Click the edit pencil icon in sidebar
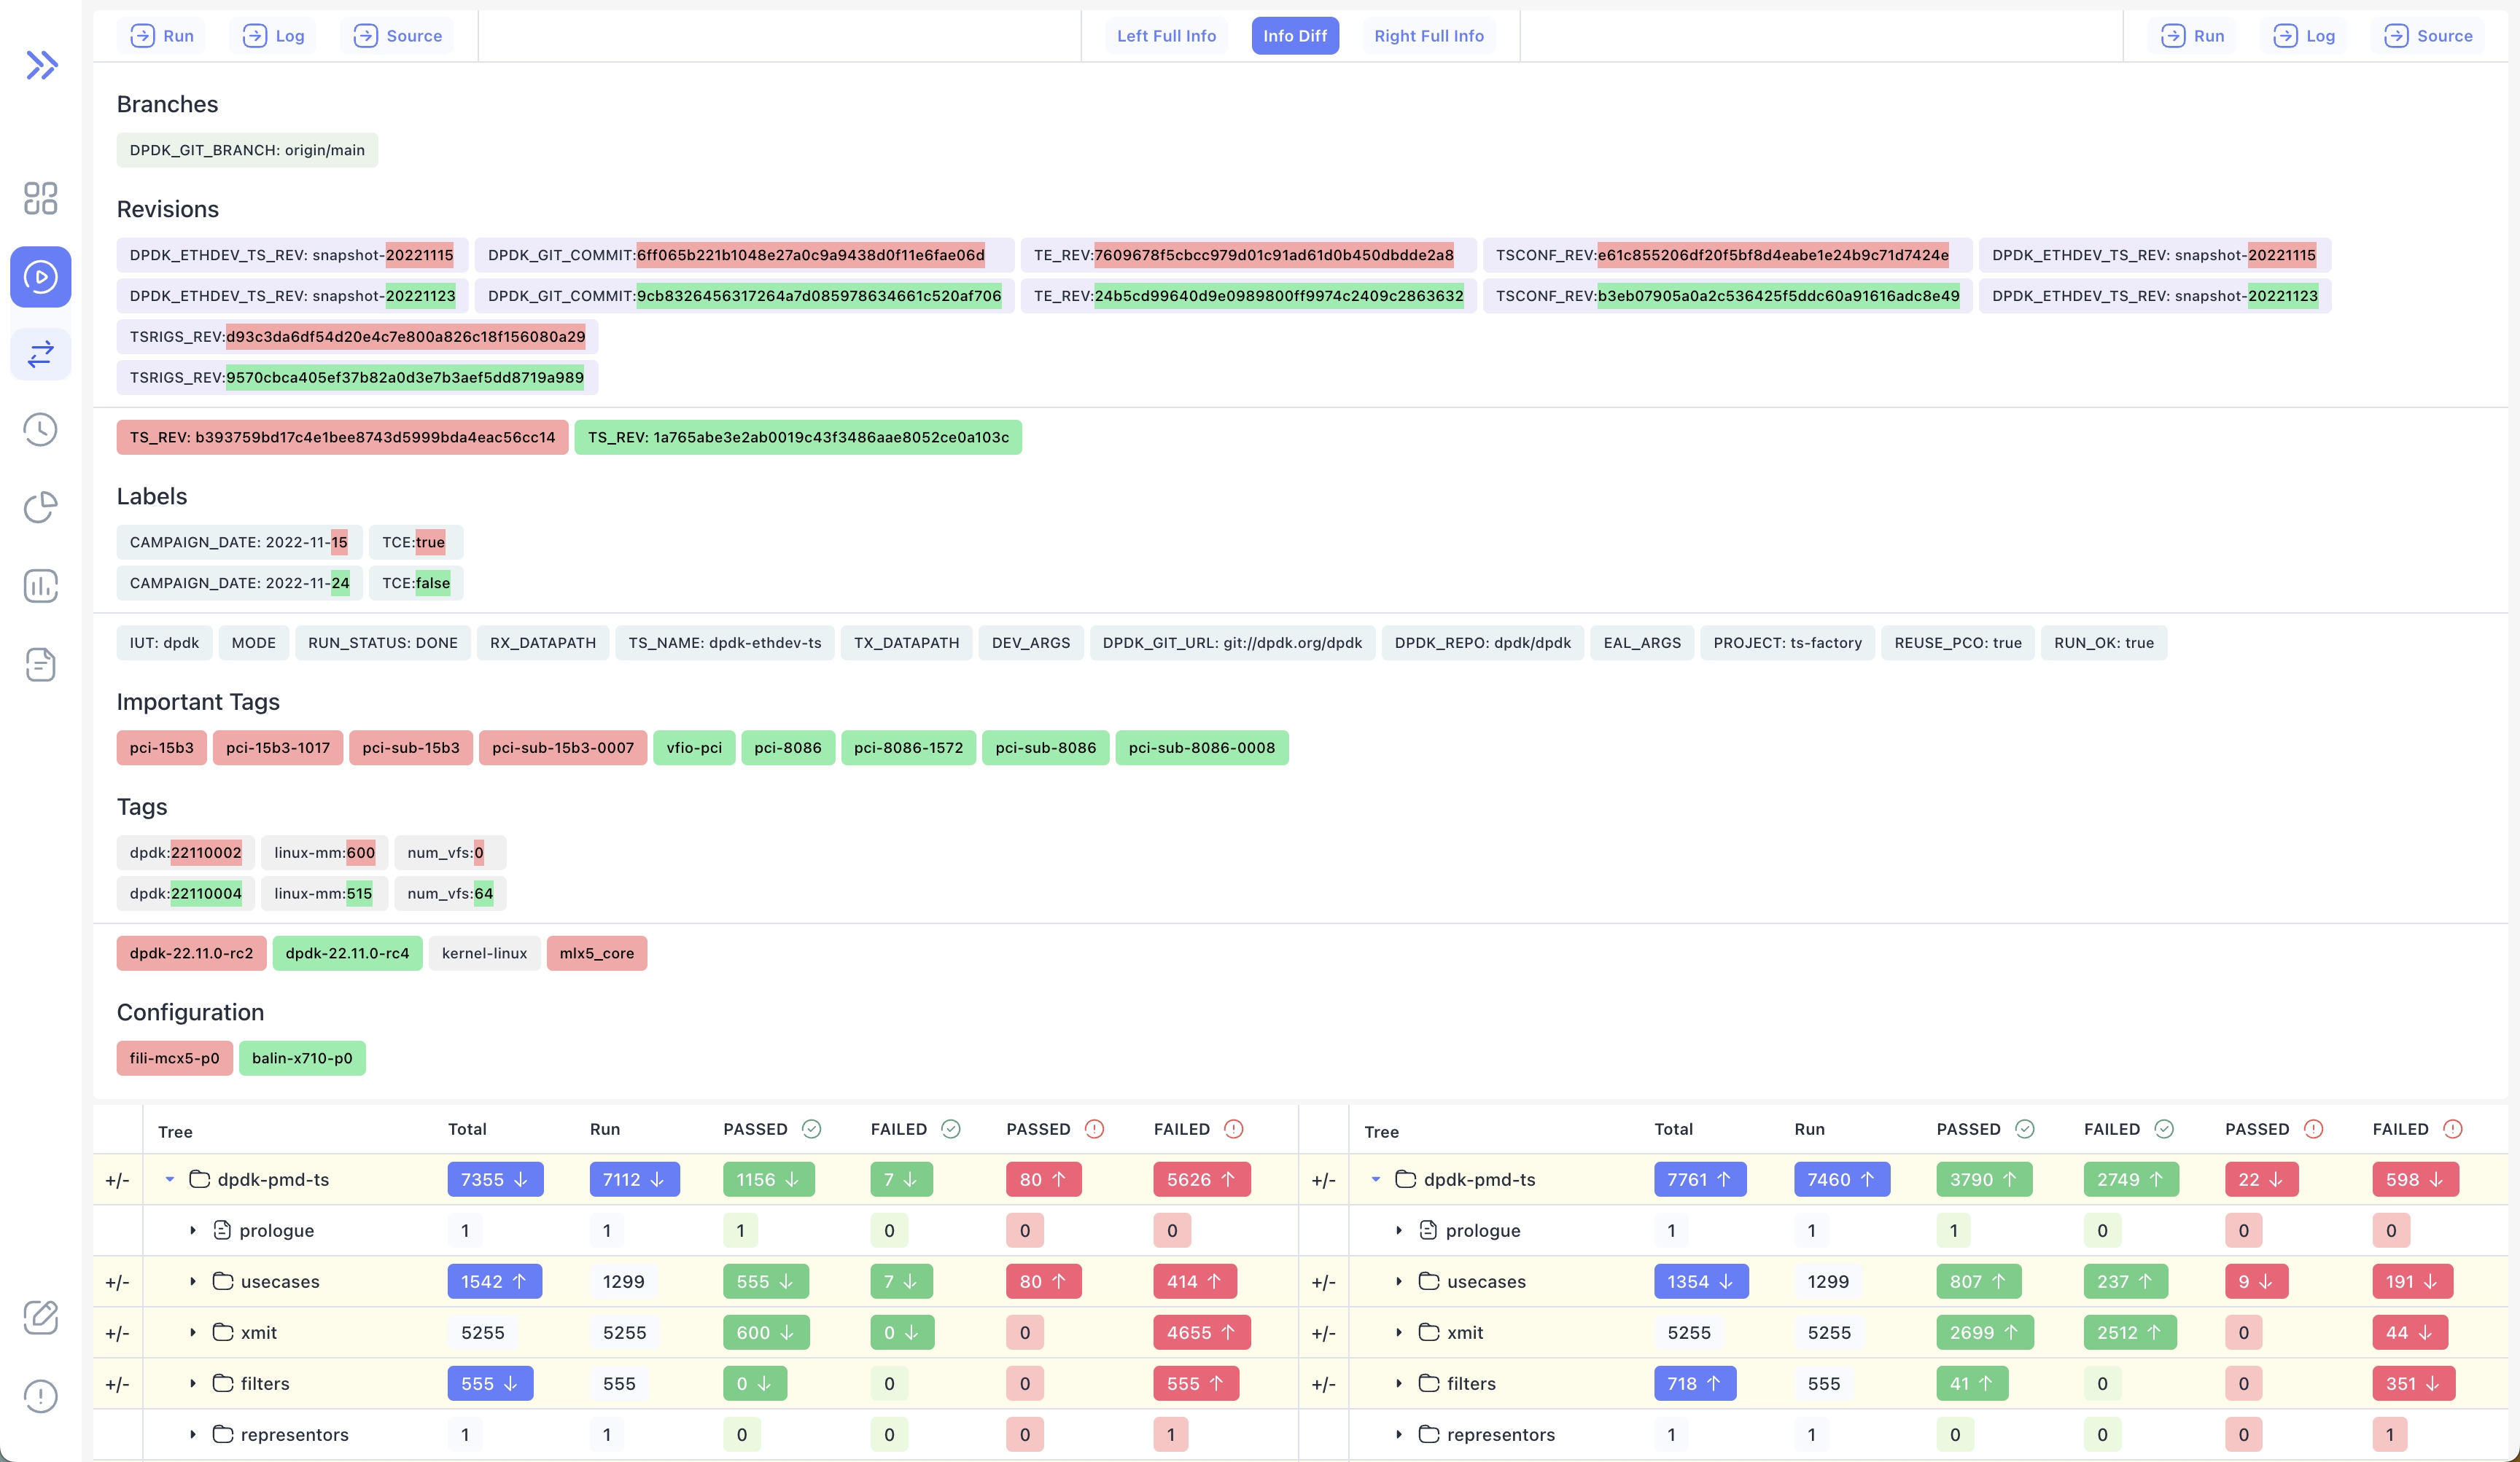This screenshot has width=2520, height=1462. 41,1317
